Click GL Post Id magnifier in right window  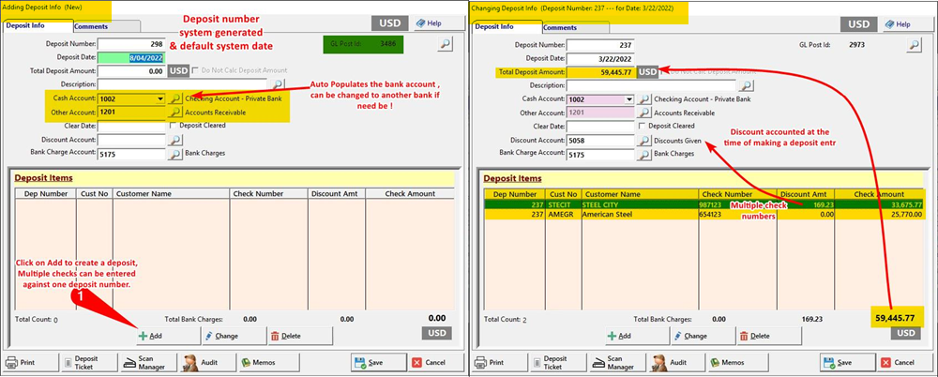click(914, 44)
